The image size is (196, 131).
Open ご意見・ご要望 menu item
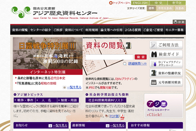pos(153,30)
